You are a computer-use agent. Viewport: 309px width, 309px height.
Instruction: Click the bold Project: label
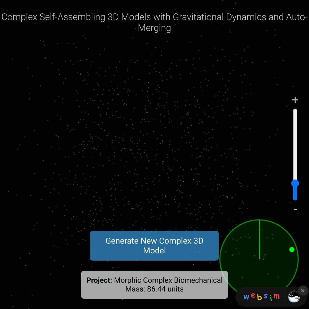(x=99, y=280)
